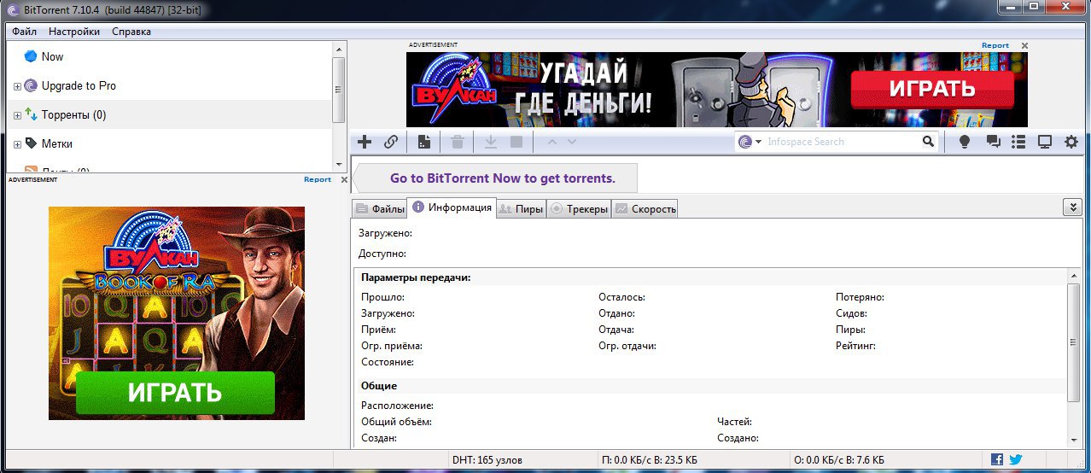Select Метки in the sidebar
1091x473 pixels.
coord(56,143)
